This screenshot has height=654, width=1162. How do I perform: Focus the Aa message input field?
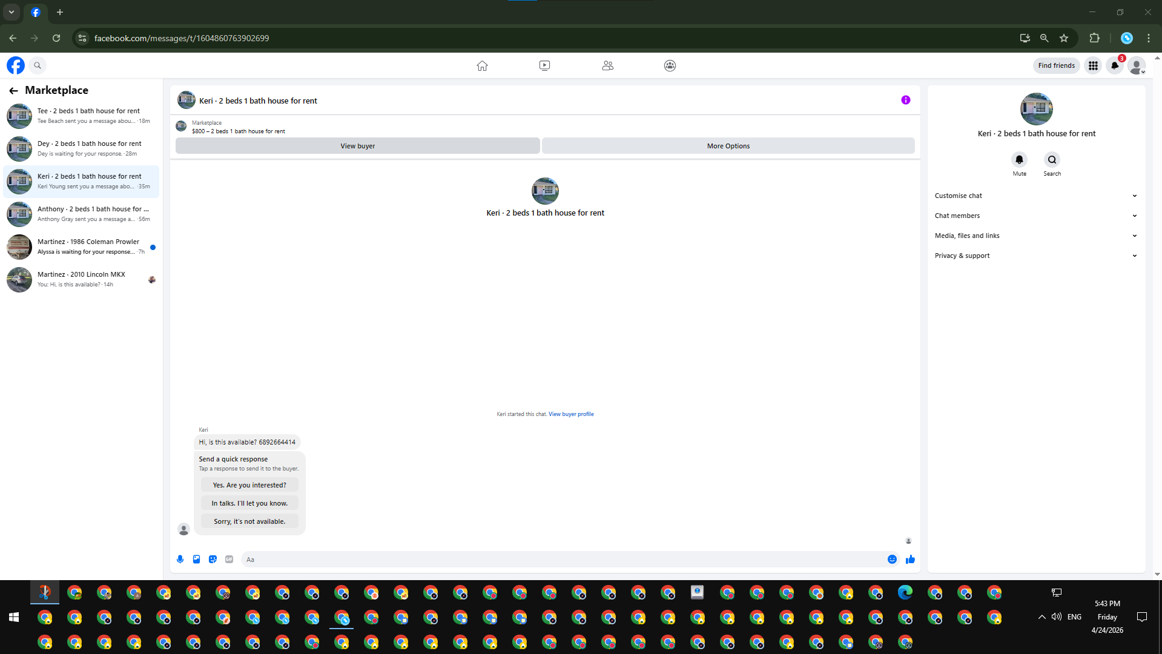[x=562, y=560]
